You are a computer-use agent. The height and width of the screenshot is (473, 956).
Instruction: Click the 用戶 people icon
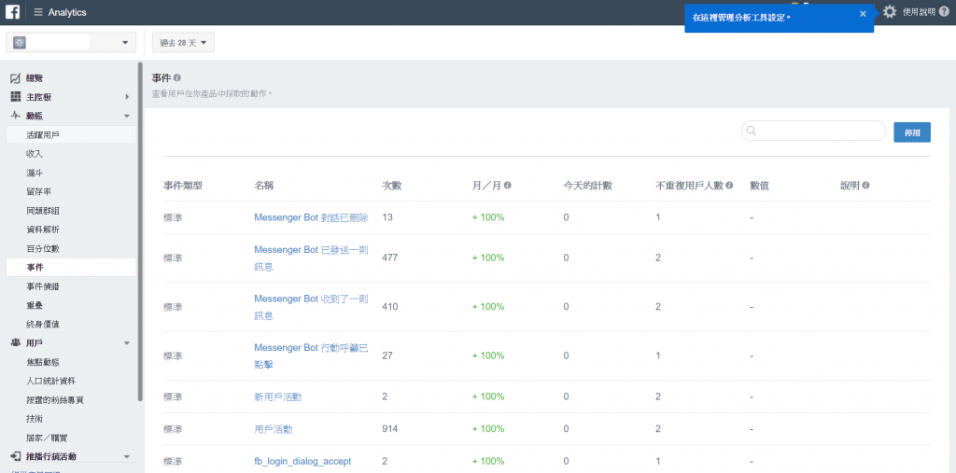(x=16, y=342)
